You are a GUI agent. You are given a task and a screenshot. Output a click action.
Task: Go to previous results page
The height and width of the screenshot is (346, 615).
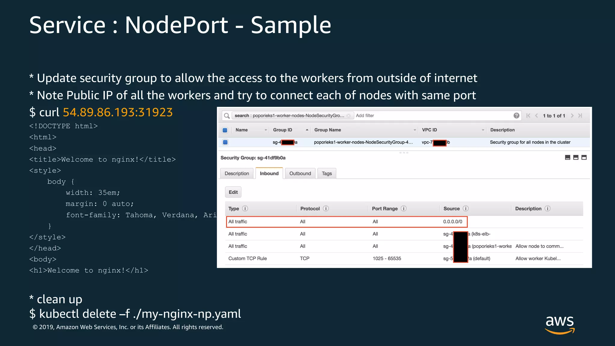coord(536,116)
